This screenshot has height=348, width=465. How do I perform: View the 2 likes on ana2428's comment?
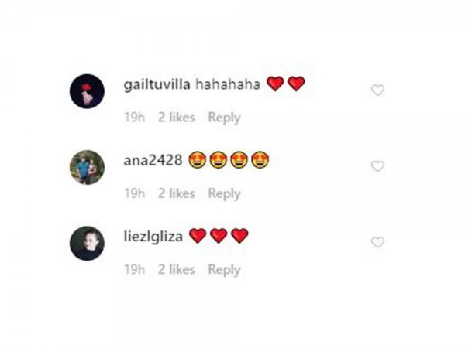177,193
